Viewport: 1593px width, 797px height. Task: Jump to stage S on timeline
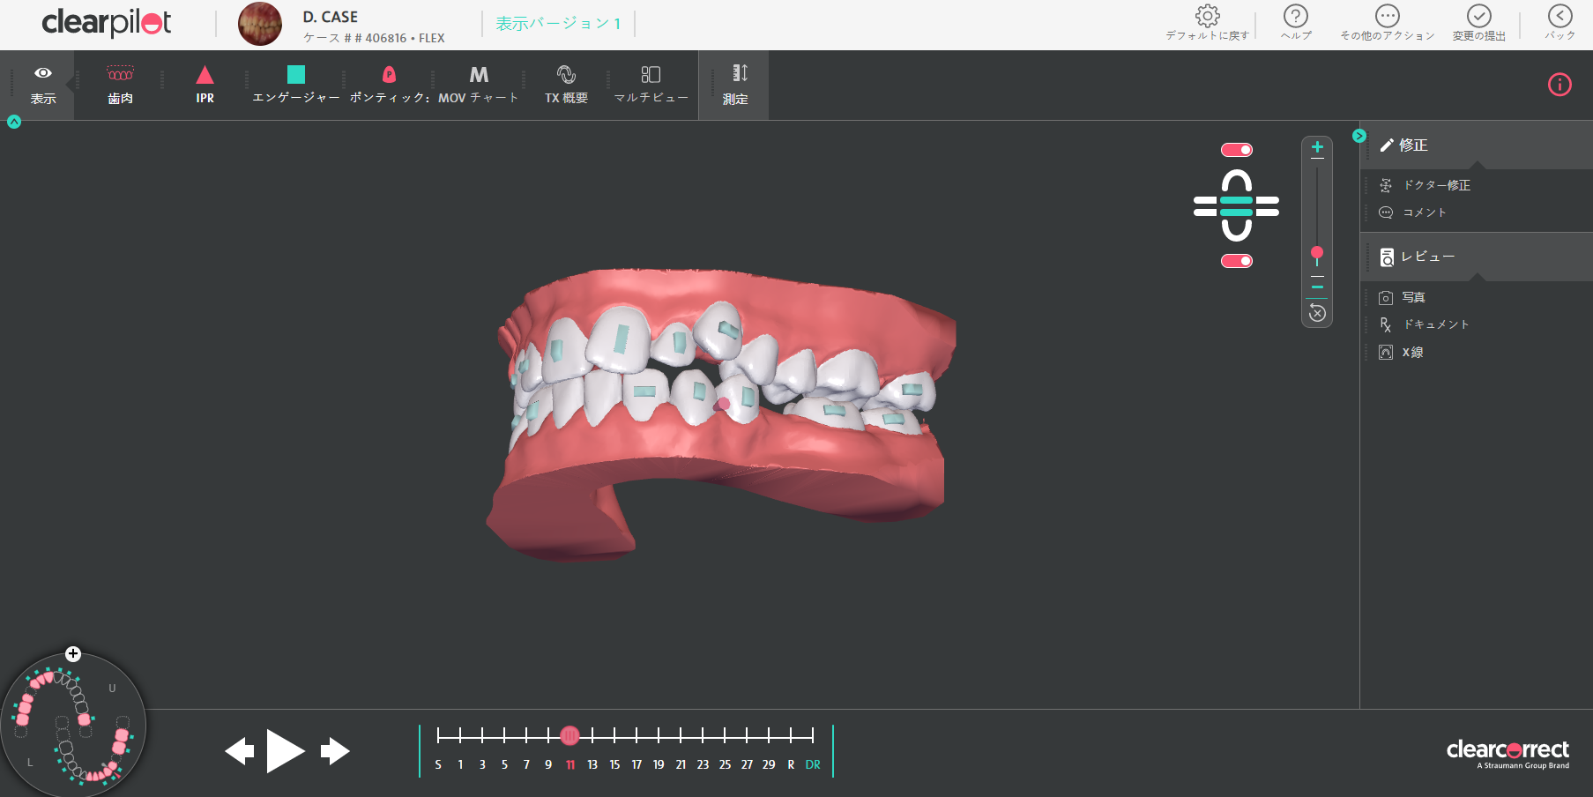[438, 764]
